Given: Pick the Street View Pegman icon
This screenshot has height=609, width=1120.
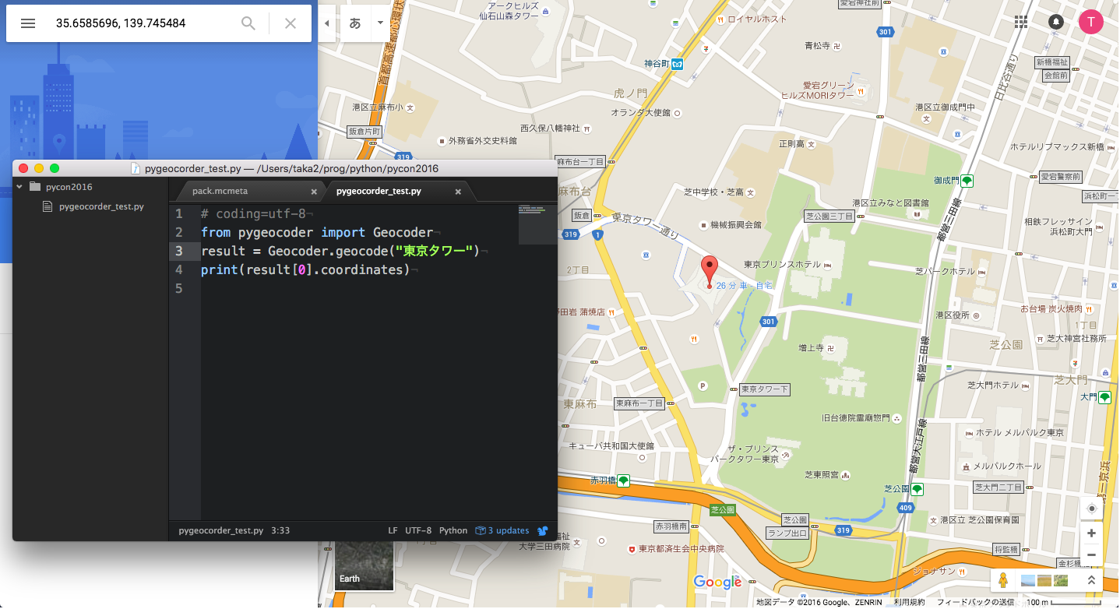Looking at the screenshot, I should [1003, 580].
